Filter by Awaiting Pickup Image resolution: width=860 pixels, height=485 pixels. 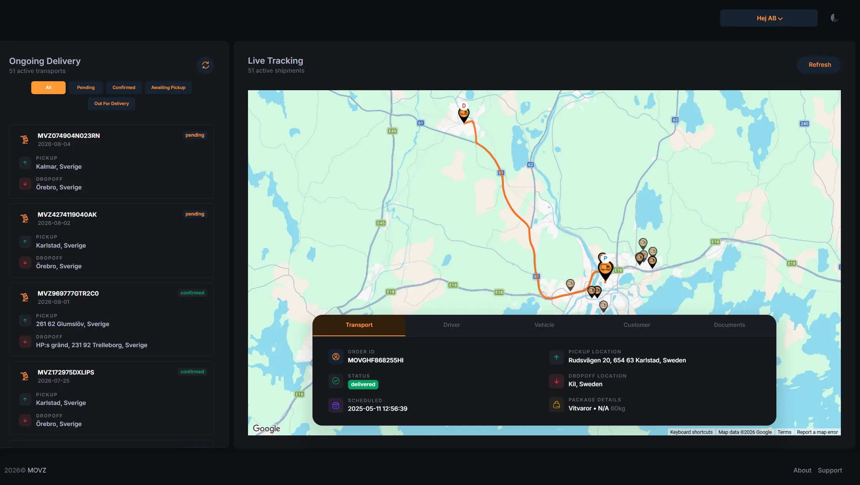coord(168,87)
